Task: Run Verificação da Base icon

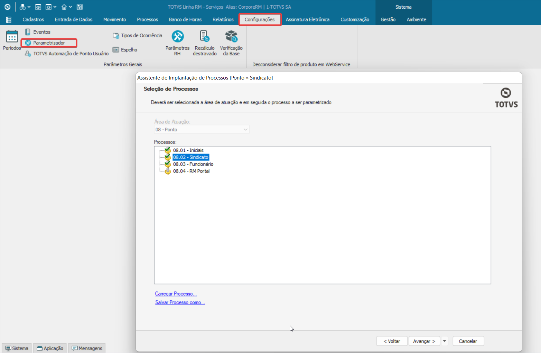Action: (231, 36)
